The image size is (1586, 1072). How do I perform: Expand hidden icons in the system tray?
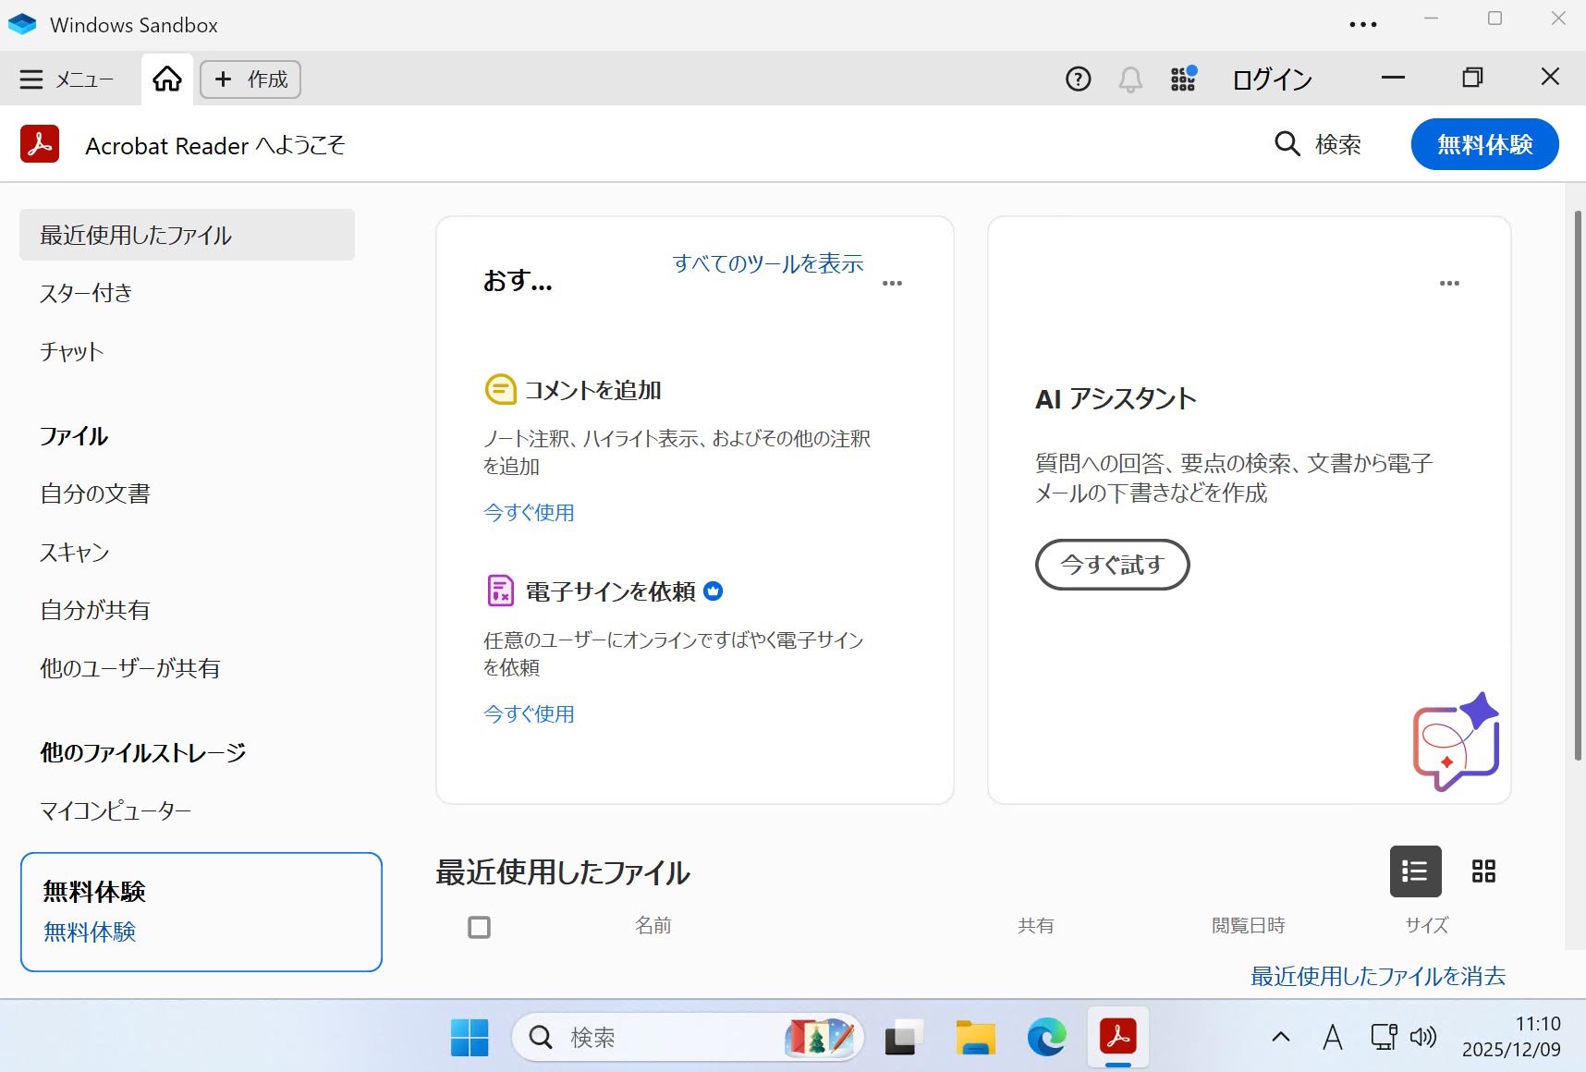coord(1280,1037)
